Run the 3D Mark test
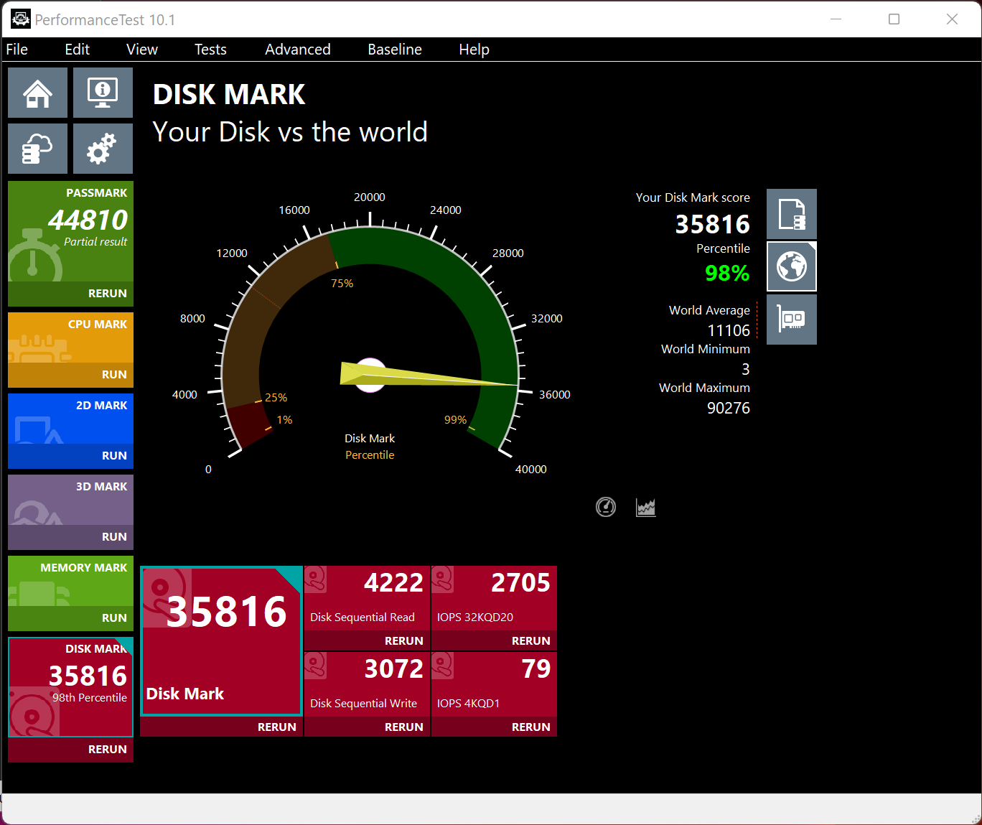This screenshot has width=982, height=825. click(x=113, y=537)
